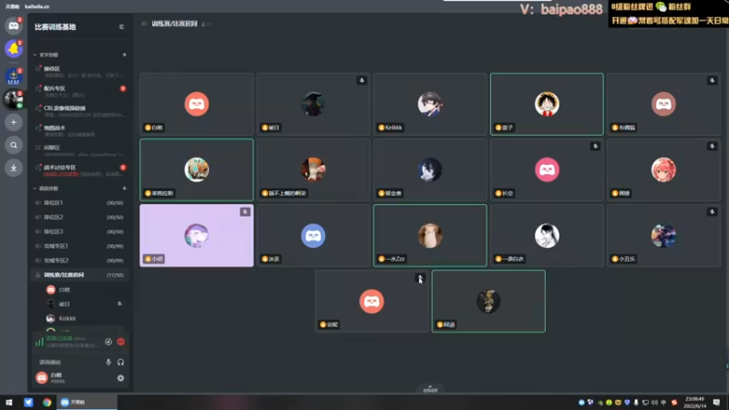Open the Kaiheila home icon in server rail

14,26
